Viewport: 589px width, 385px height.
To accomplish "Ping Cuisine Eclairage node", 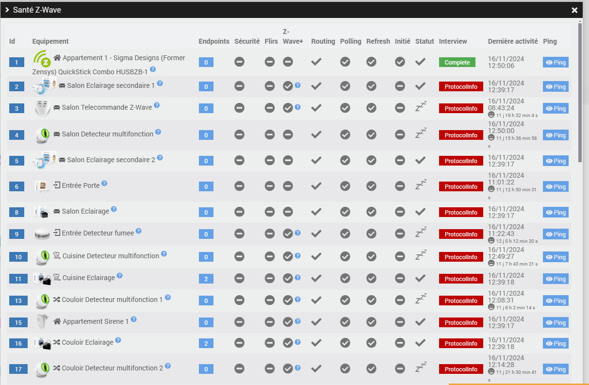I will (556, 279).
